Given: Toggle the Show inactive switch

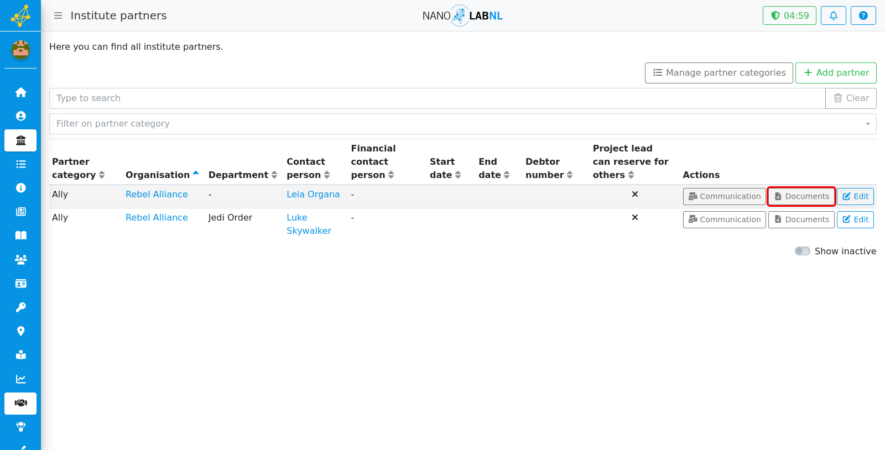Looking at the screenshot, I should point(803,251).
